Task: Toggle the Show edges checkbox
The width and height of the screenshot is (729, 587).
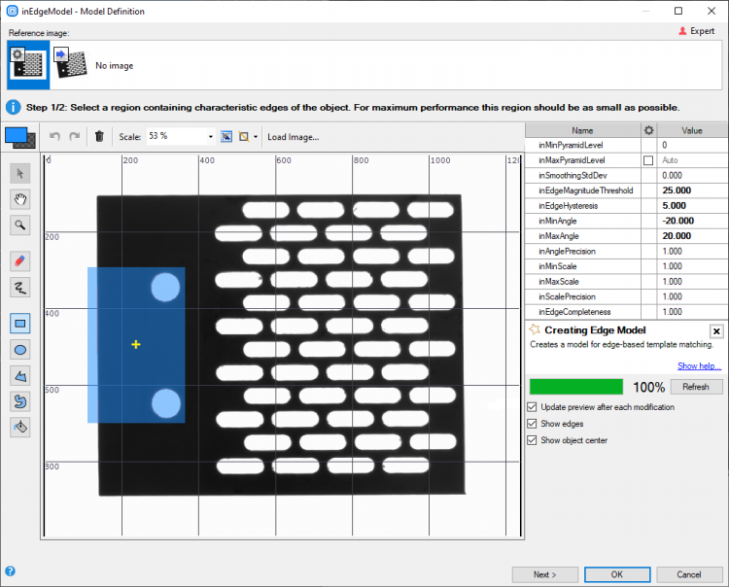Action: tap(532, 424)
